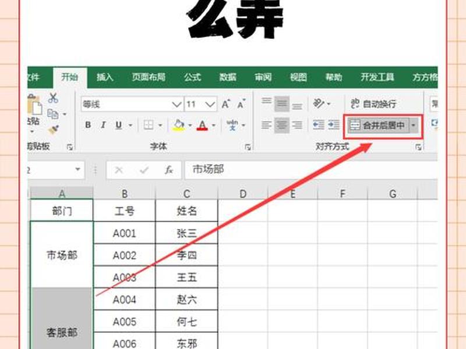Image resolution: width=466 pixels, height=349 pixels.
Task: Switch to 插入 tab
Action: (x=105, y=77)
